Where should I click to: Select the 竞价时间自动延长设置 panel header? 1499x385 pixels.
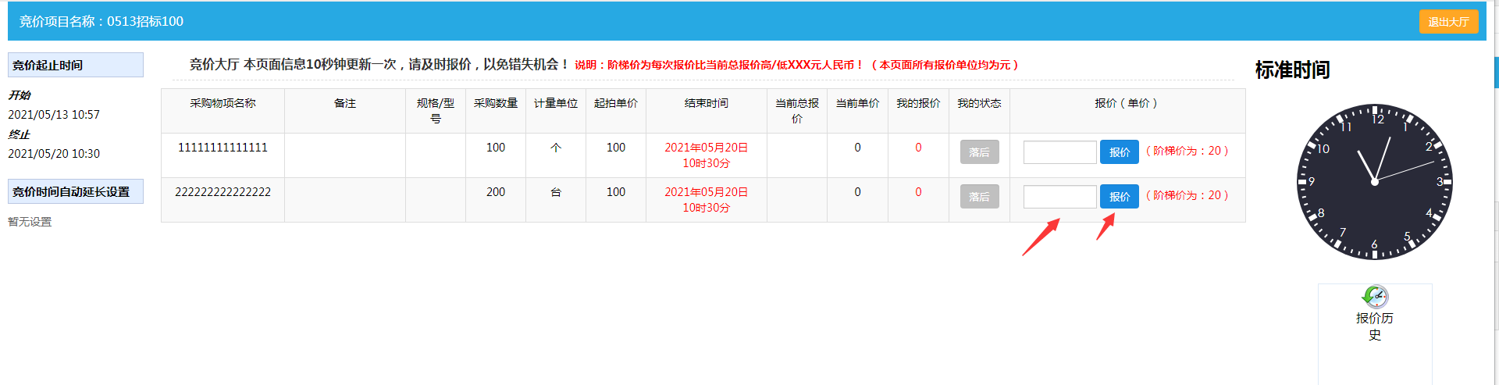[76, 191]
